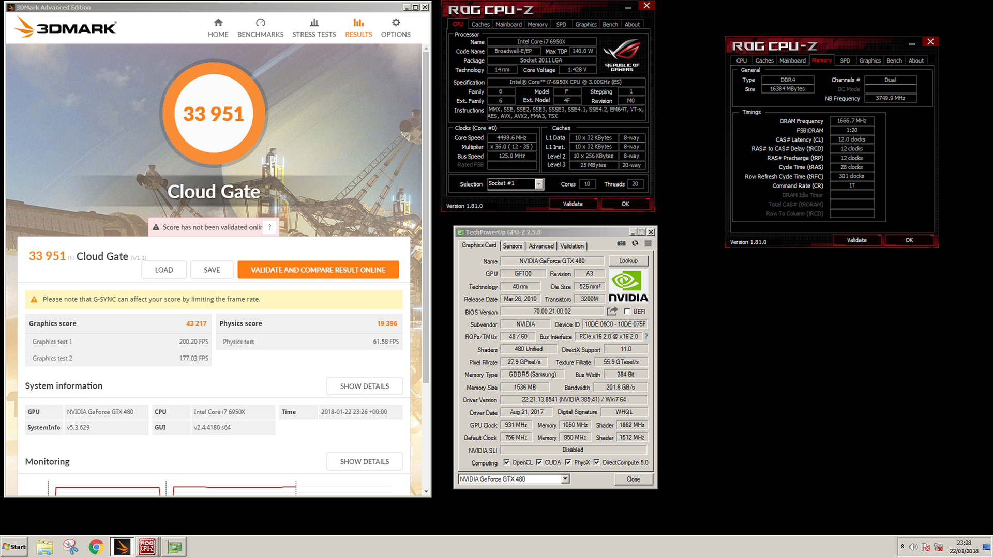
Task: Click the question mark help beside validation warning
Action: point(269,227)
